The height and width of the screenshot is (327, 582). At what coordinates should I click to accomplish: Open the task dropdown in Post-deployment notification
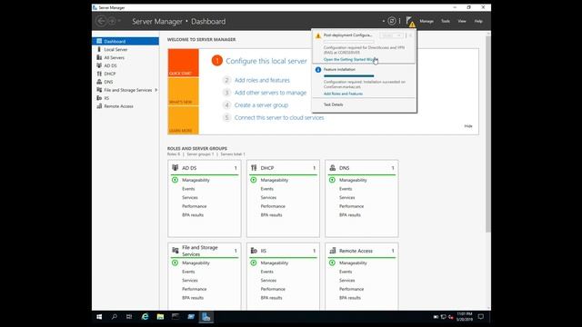coord(391,35)
